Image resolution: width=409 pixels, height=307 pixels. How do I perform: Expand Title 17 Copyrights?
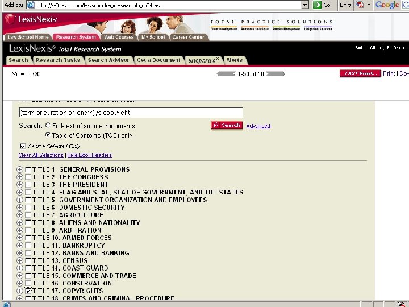coord(19,291)
